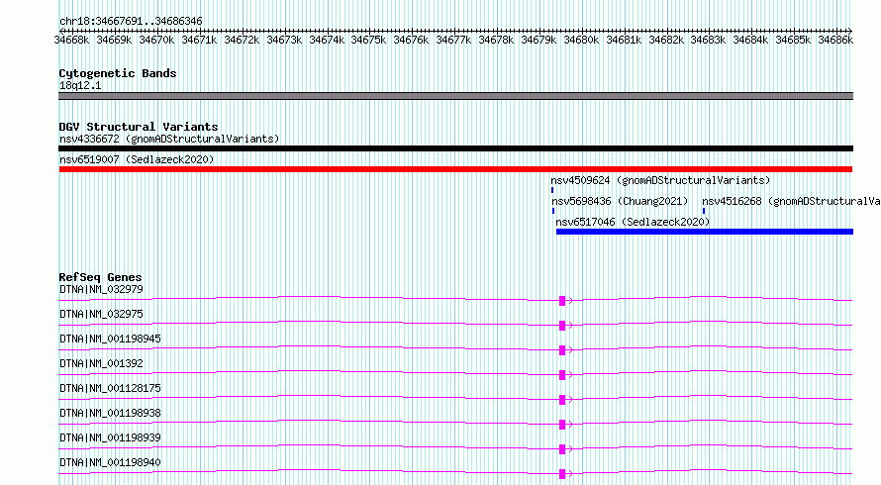The width and height of the screenshot is (881, 485).
Task: Click the 34674k ruler tick label
Action: pos(327,40)
